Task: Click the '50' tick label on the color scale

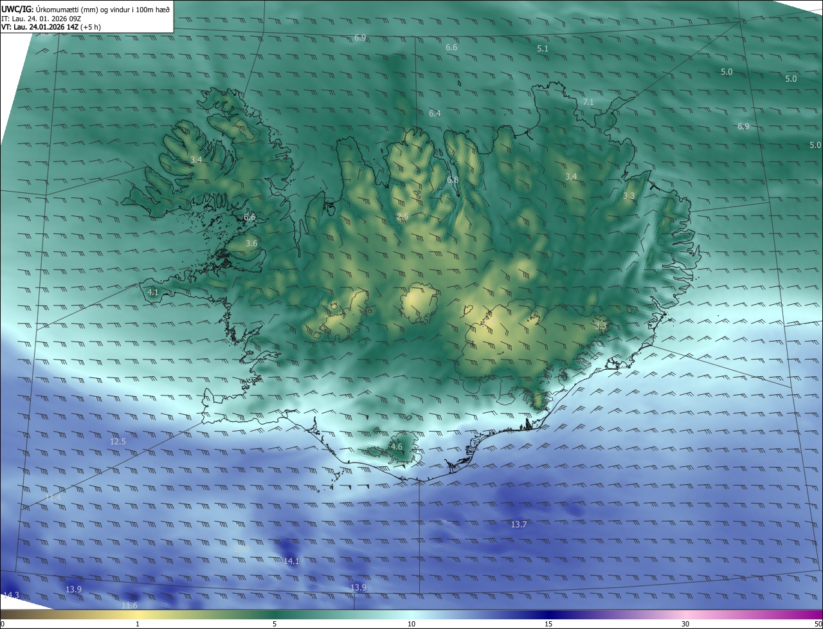Action: 818,624
